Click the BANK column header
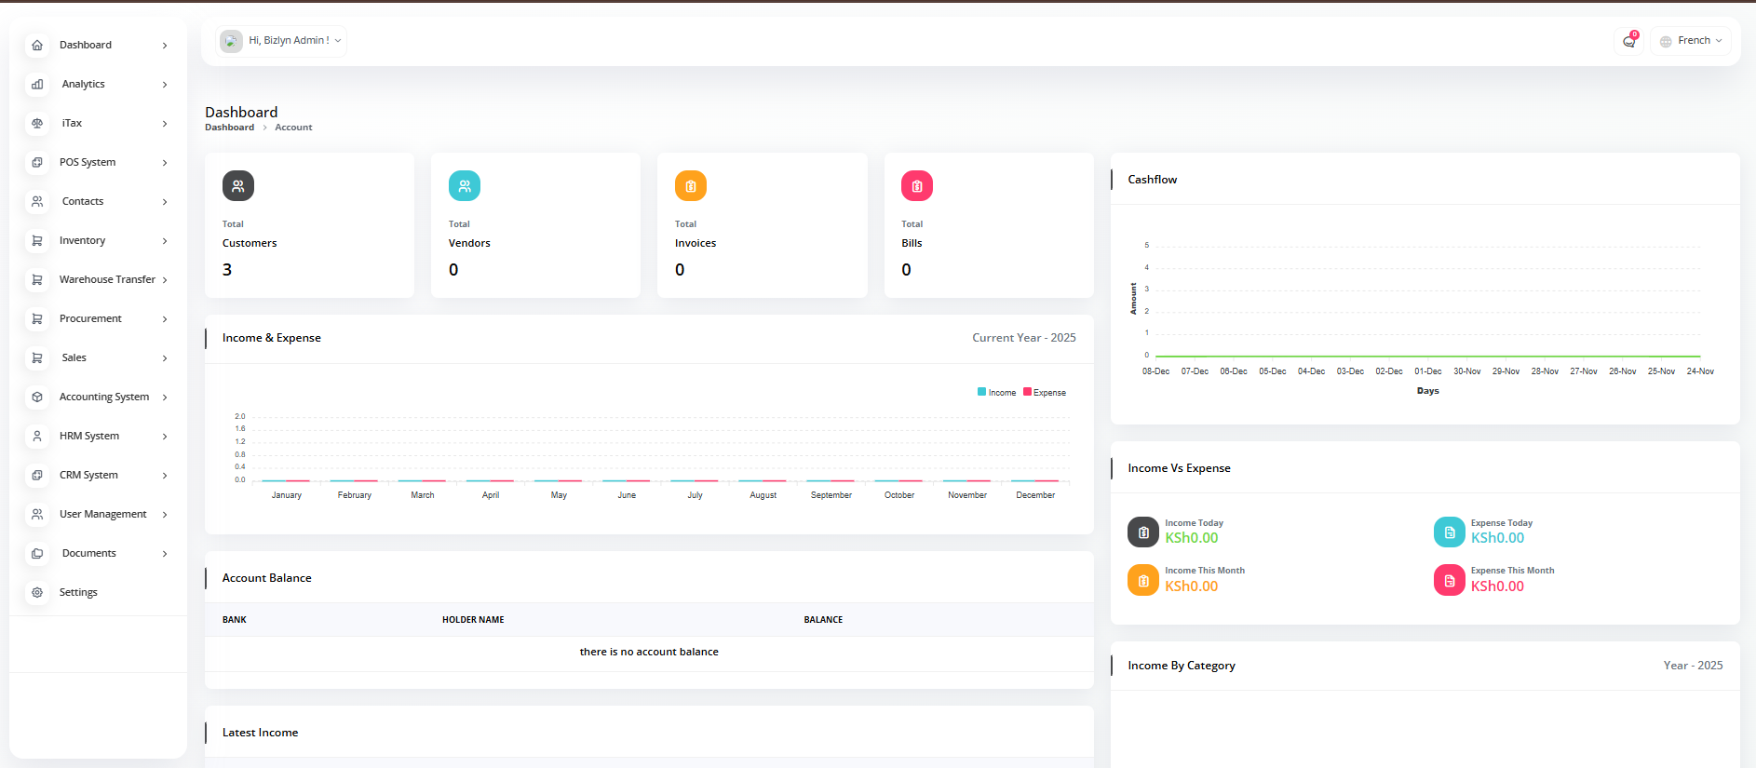Image resolution: width=1756 pixels, height=768 pixels. tap(235, 620)
